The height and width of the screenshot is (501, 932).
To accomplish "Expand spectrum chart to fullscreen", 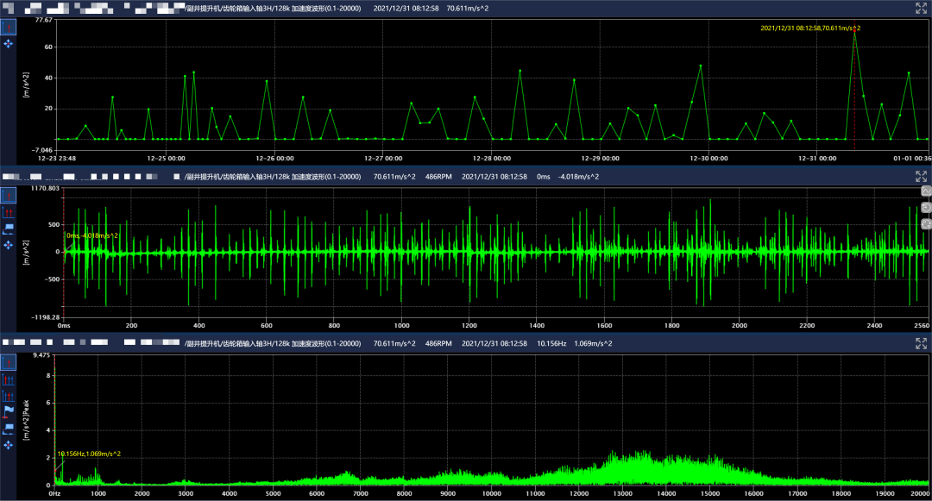I will (921, 343).
